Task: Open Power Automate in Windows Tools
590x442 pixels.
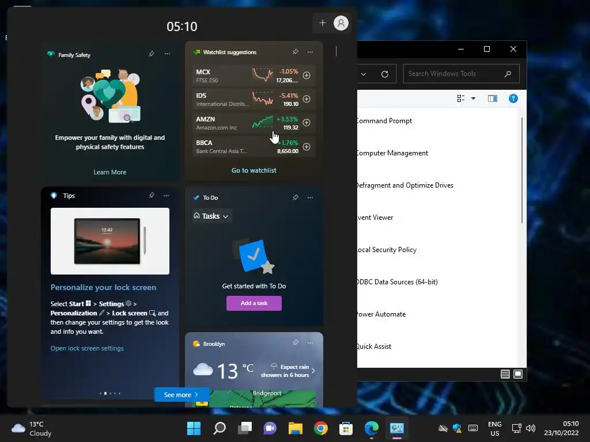Action: (x=381, y=314)
